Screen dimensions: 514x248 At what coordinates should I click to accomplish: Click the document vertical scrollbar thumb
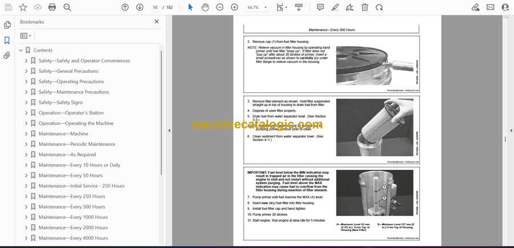click(x=505, y=139)
